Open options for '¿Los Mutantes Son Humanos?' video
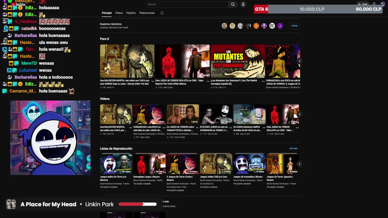Viewport: 388px width, 218px height. tap(263, 81)
